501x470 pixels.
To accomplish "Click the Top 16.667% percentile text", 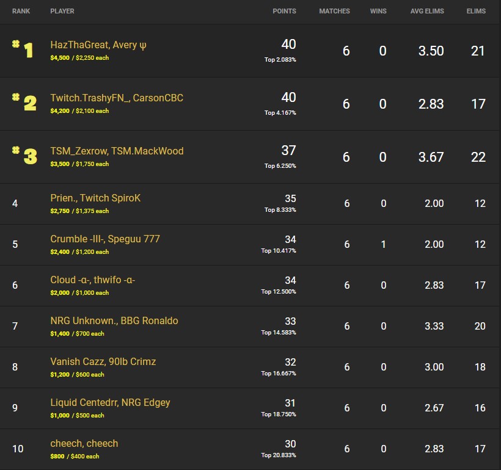I will tap(279, 374).
